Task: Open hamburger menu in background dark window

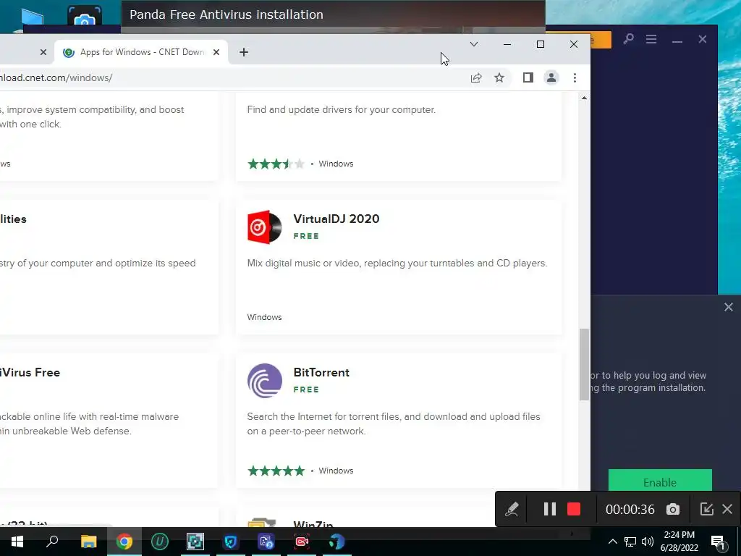Action: click(x=651, y=39)
